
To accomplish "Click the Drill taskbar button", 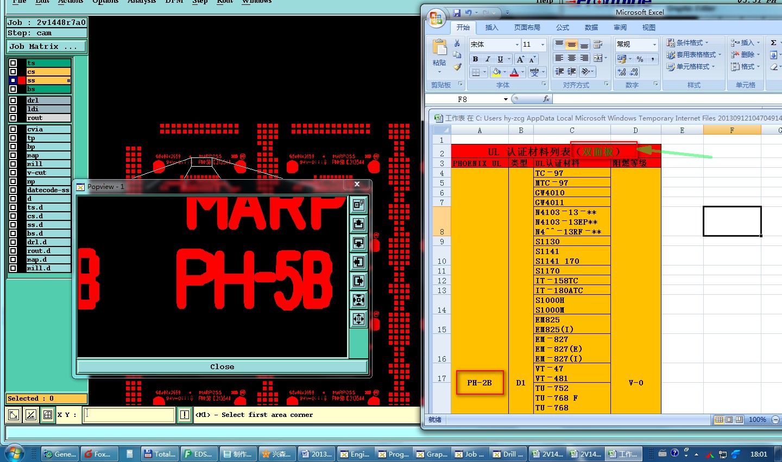I will point(508,454).
